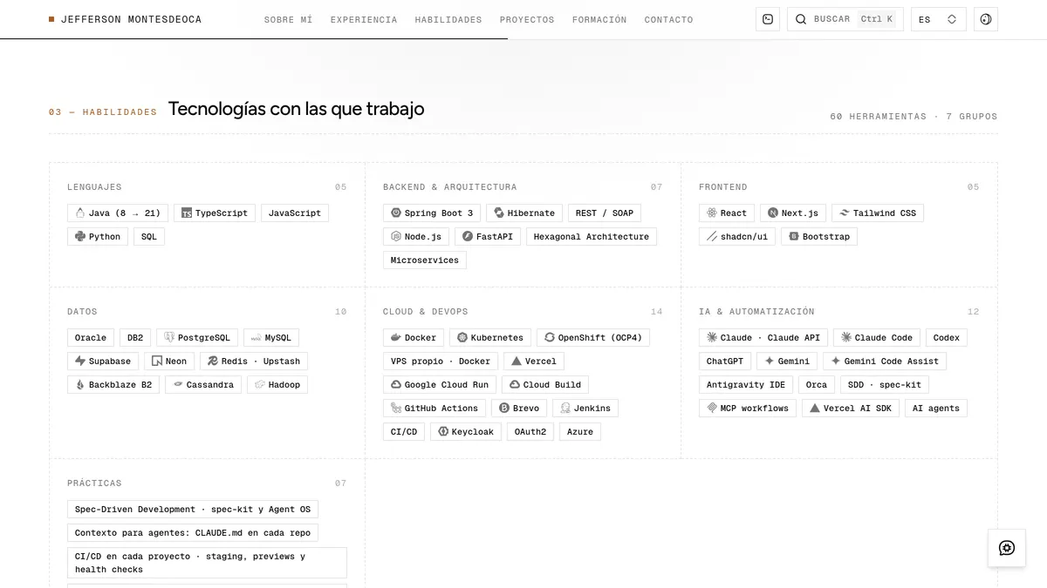Screen dimensions: 1047x588
Task: Click the PostgreSQL elephant icon
Action: point(169,337)
